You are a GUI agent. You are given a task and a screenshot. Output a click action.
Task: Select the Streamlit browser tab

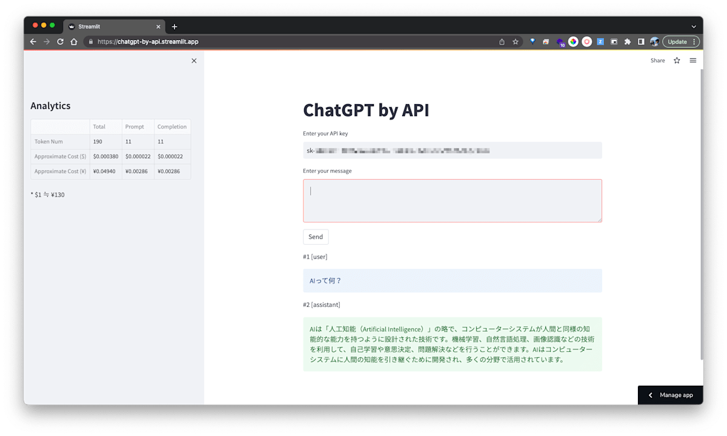[114, 27]
